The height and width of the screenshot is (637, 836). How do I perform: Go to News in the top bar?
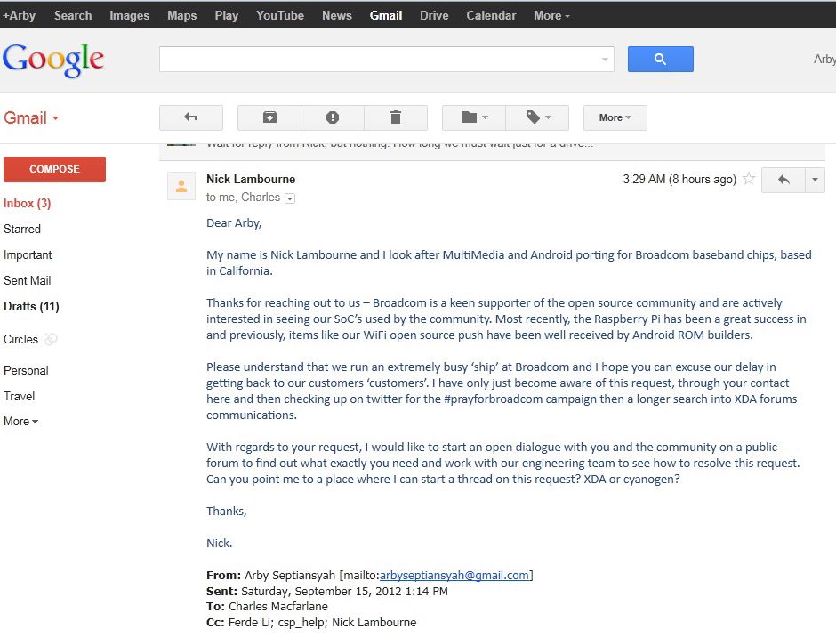tap(337, 15)
